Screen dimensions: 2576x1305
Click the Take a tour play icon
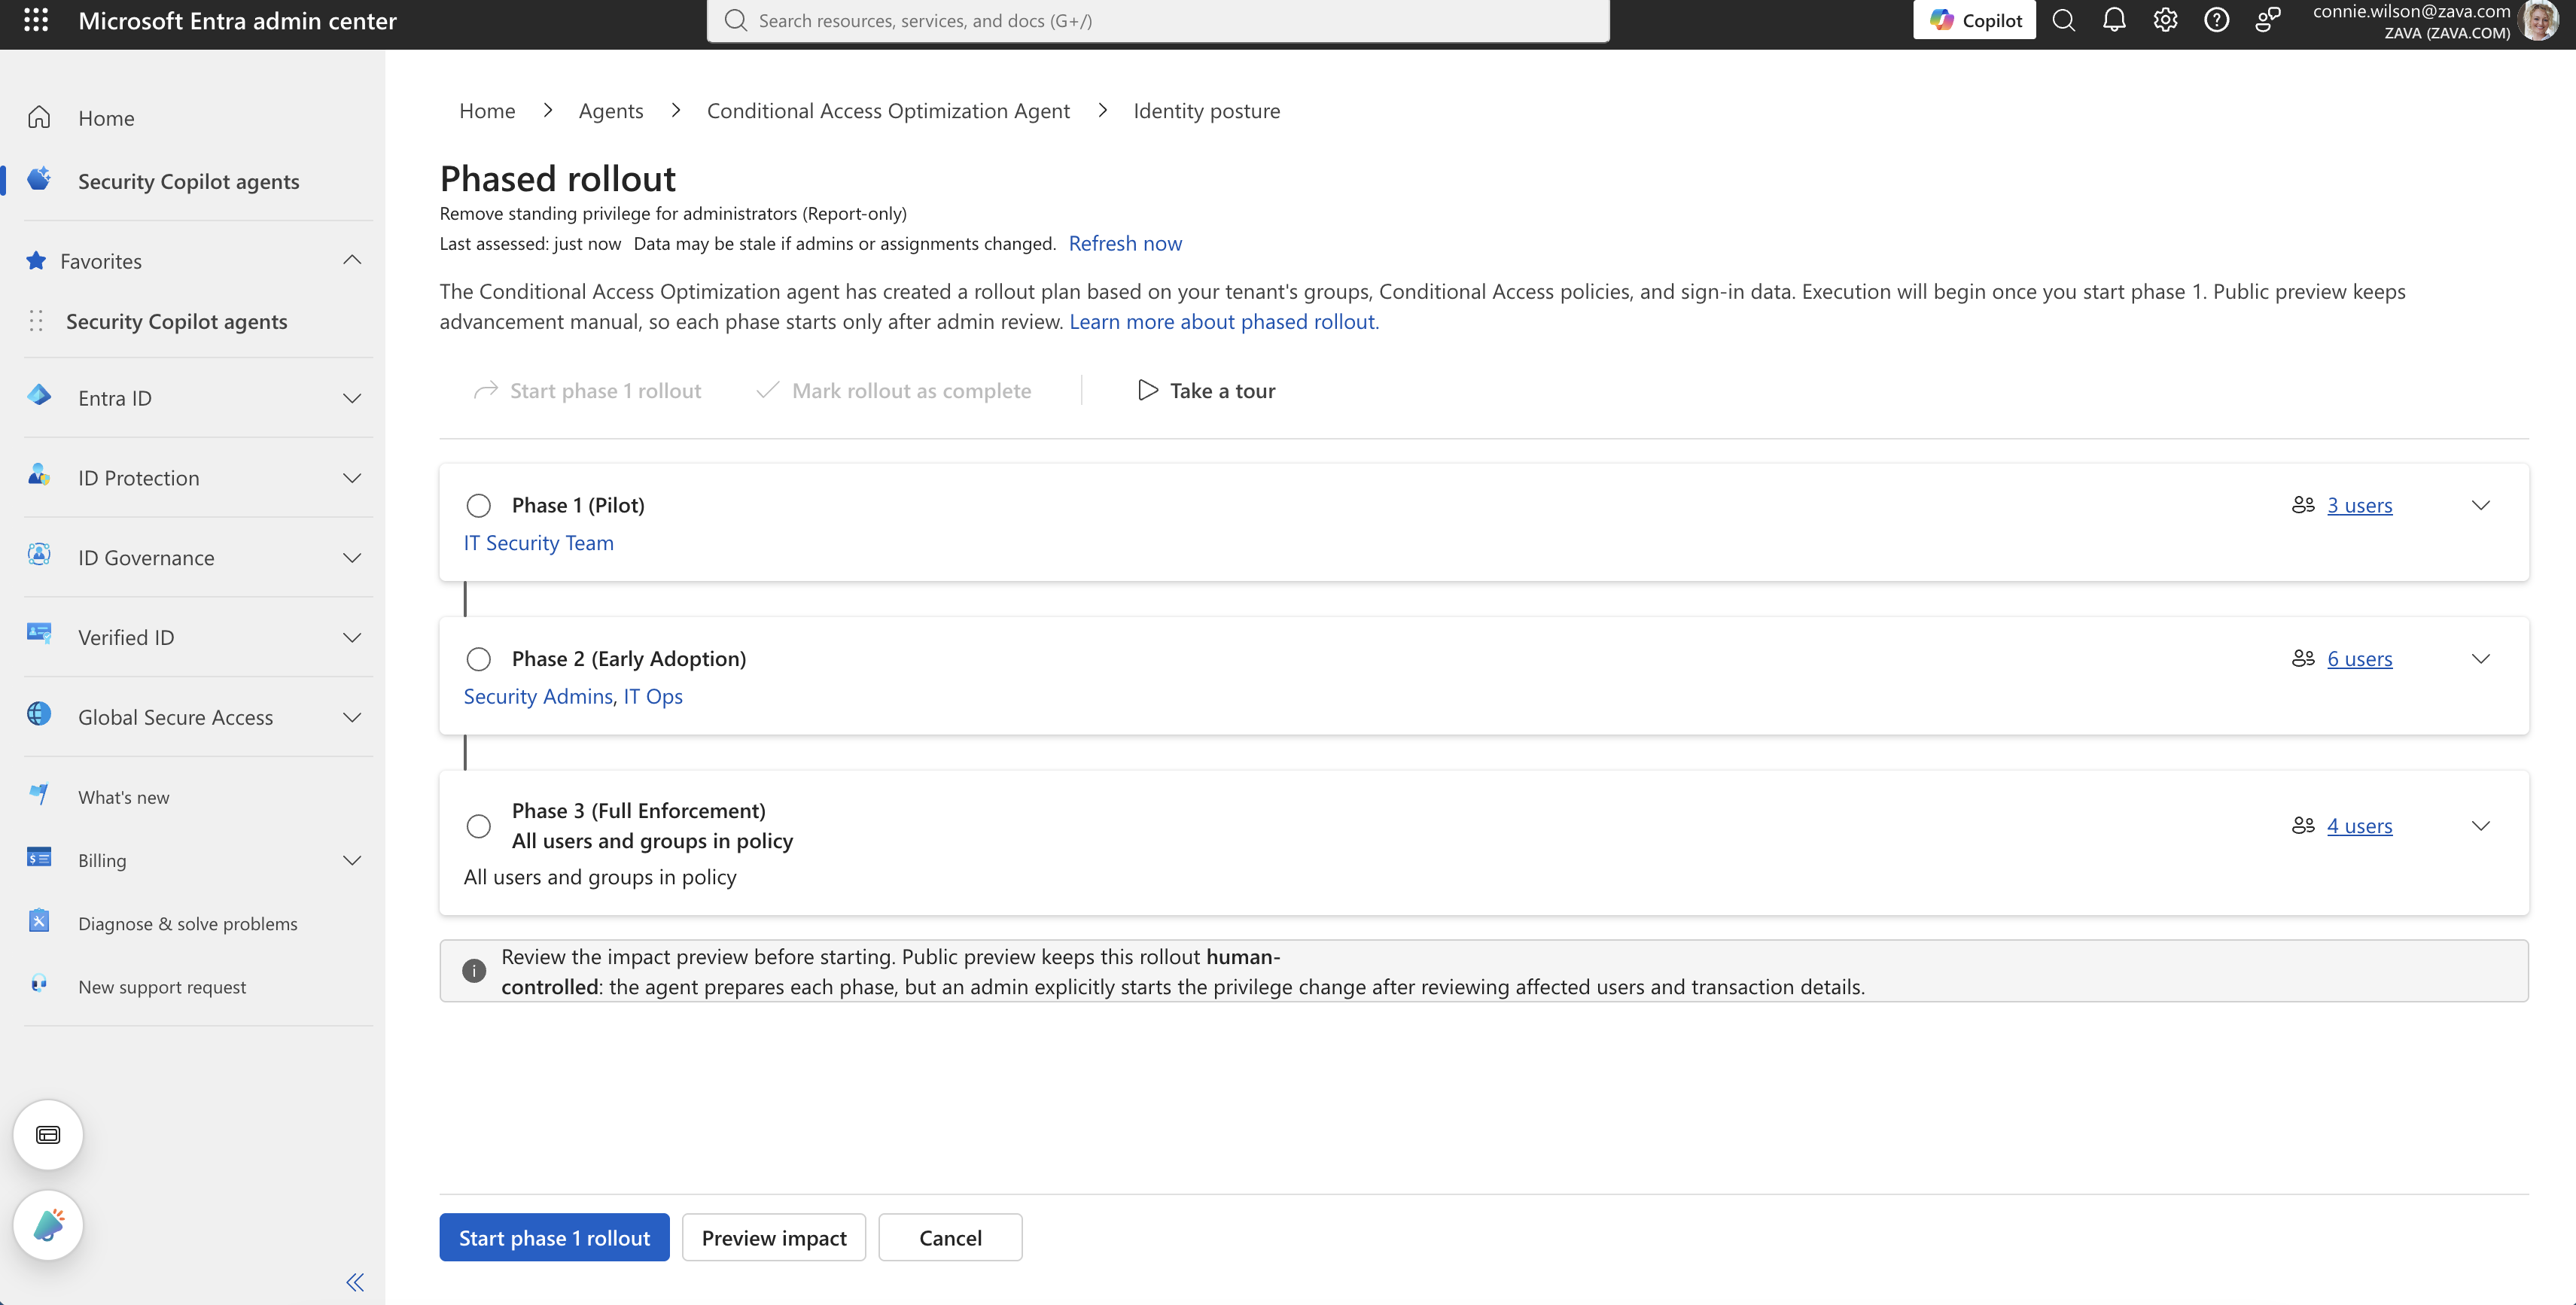1148,391
